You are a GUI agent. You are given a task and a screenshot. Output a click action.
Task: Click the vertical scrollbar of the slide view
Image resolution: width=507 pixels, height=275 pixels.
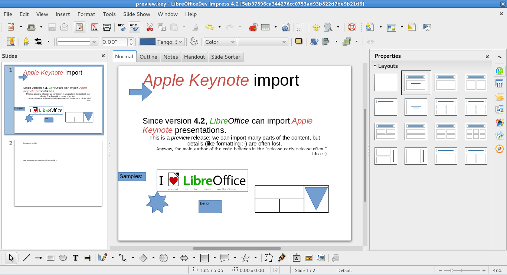pos(365,155)
